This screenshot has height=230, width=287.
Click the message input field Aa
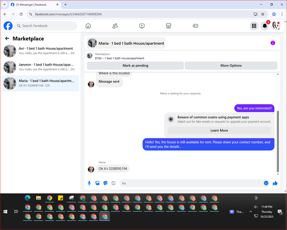point(191,183)
